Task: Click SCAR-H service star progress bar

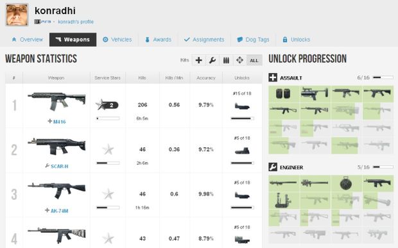Action: pyautogui.click(x=108, y=163)
